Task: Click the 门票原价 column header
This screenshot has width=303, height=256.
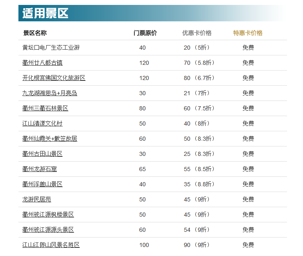Action: point(145,33)
